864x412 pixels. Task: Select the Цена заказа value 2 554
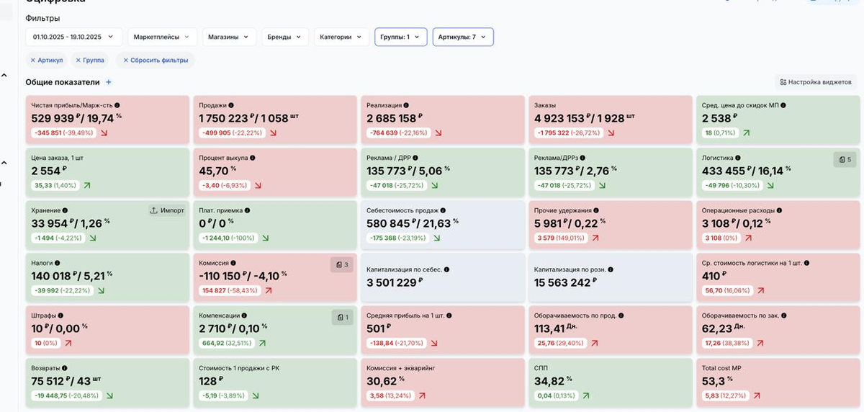point(46,171)
